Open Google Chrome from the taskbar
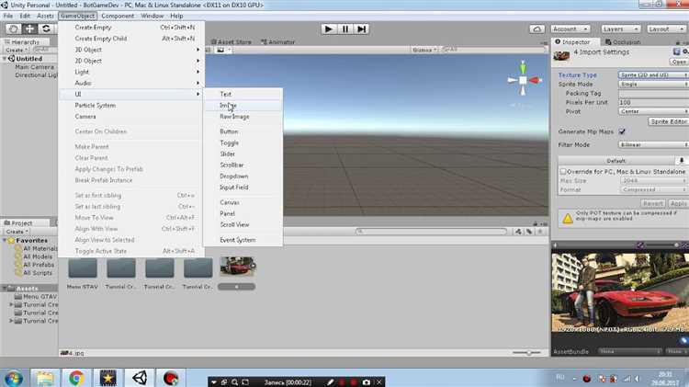 [76, 378]
